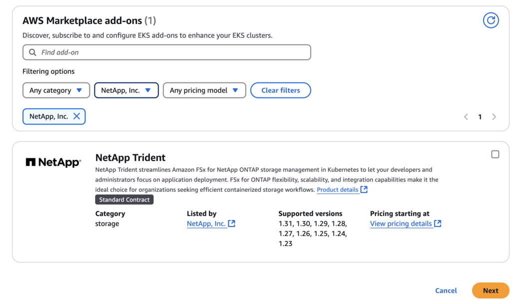Click the NetApp logo thumbnail
This screenshot has height=304, width=522.
[53, 162]
